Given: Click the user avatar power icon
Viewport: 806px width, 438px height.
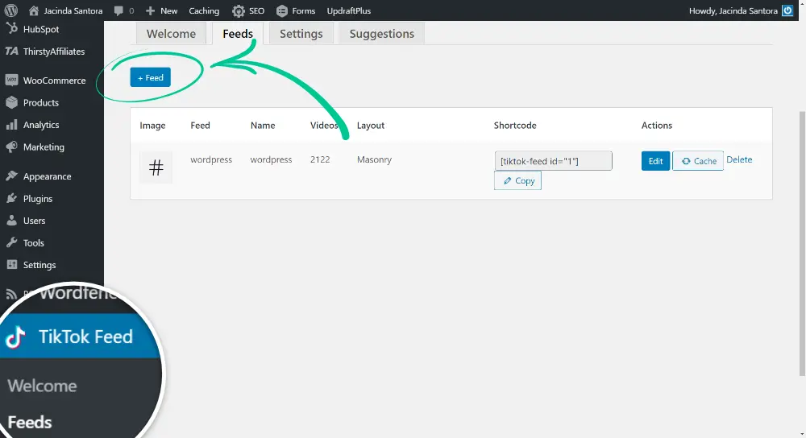Looking at the screenshot, I should [787, 11].
